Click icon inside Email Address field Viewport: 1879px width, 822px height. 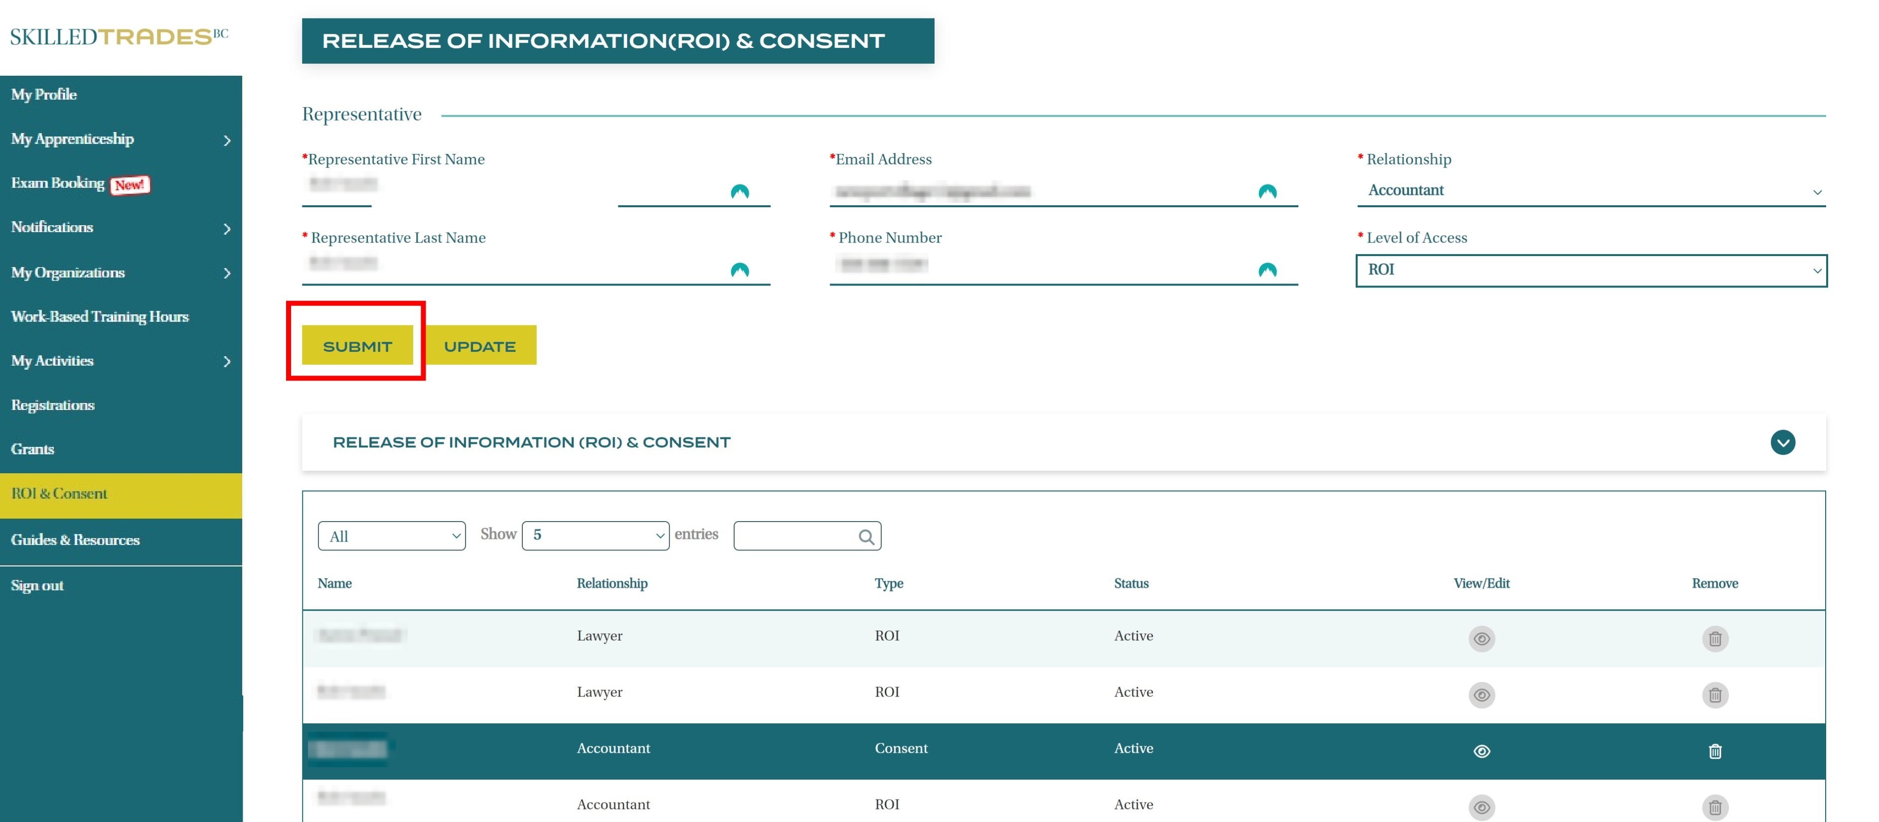1267,192
